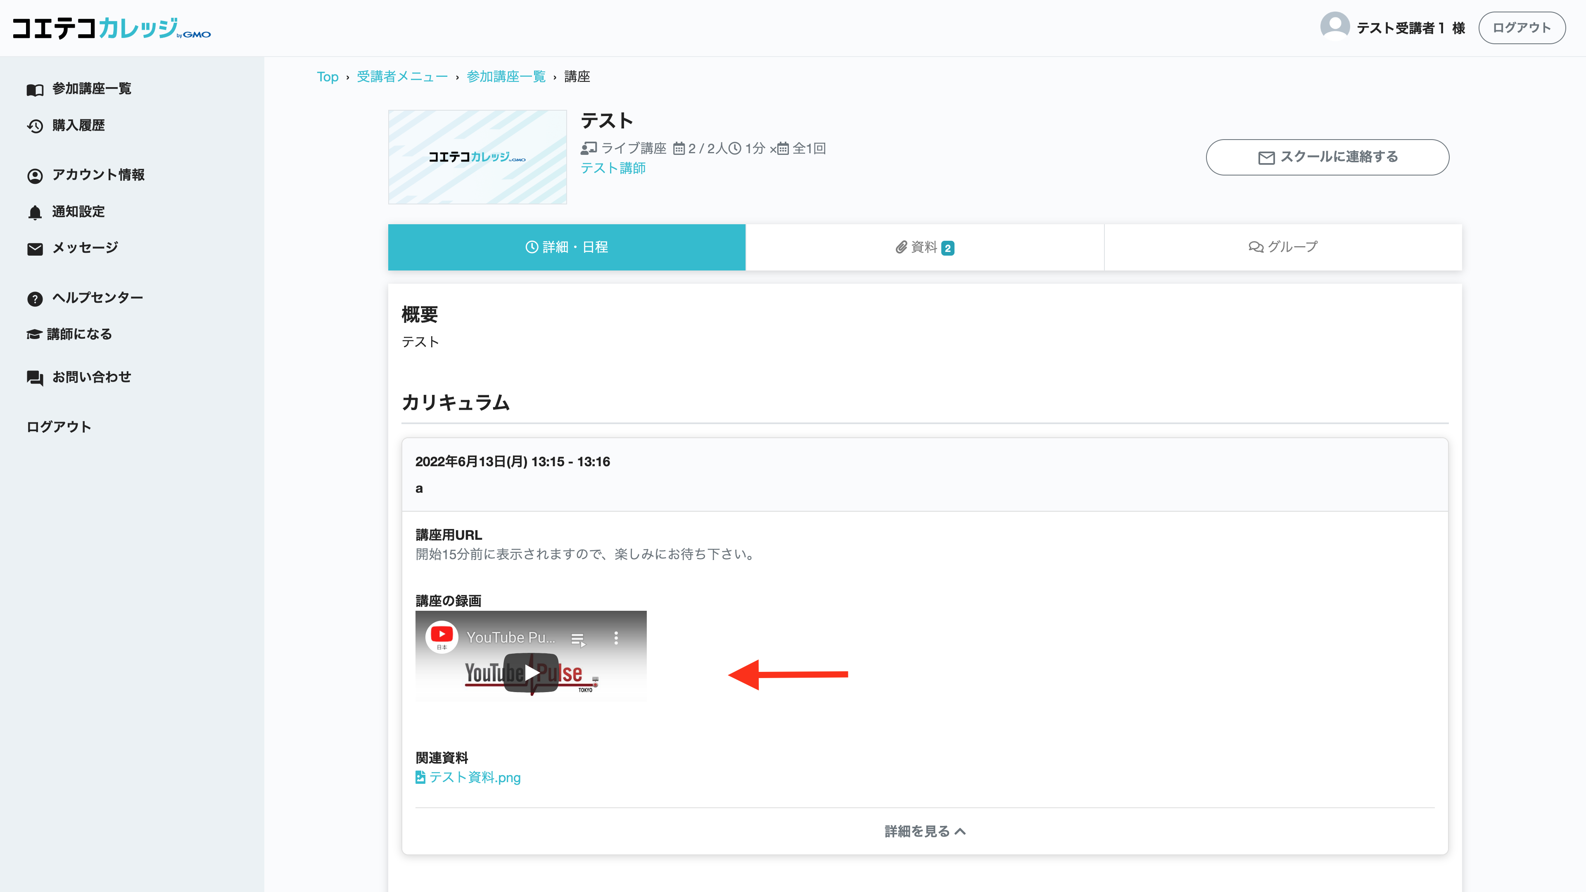Play the YouTube Pulse recording video
This screenshot has height=892, width=1586.
click(531, 673)
